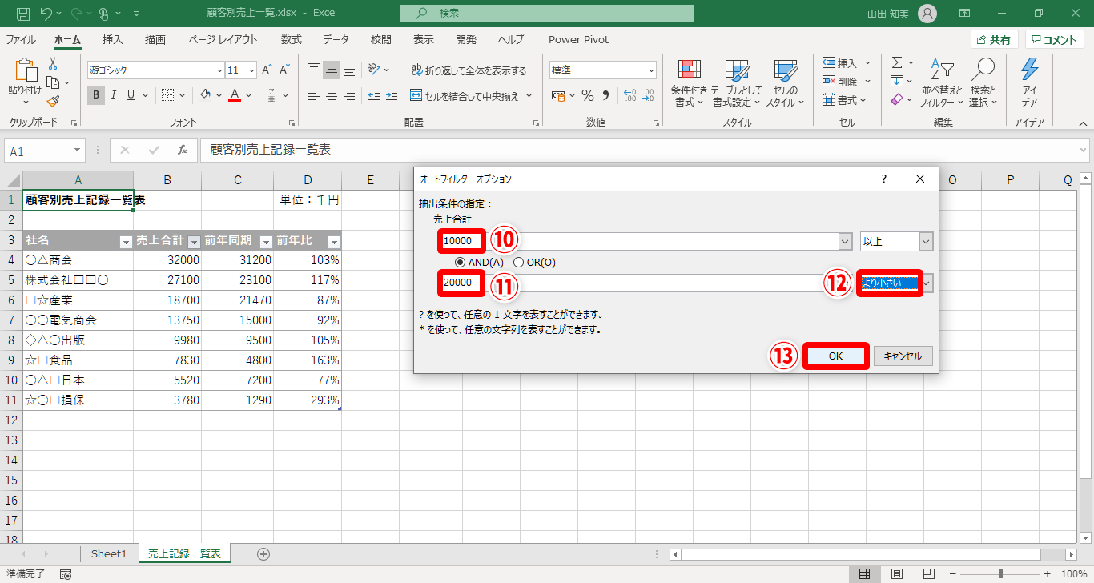
Task: Click the zoom in plus button
Action: 1047,573
